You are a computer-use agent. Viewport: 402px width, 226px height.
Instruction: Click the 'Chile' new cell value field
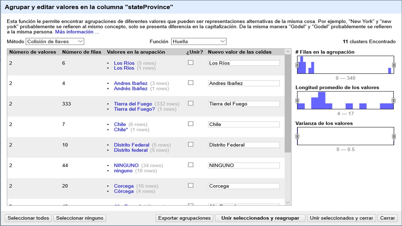tap(244, 125)
